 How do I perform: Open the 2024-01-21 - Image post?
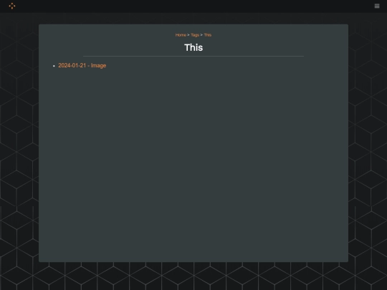point(82,66)
